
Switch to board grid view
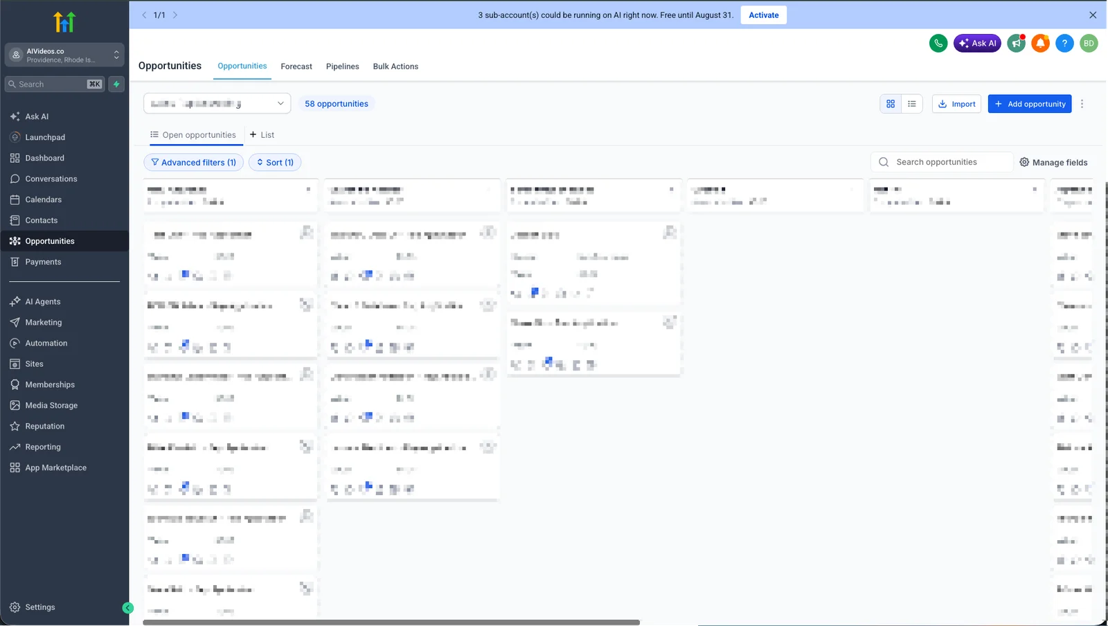point(891,104)
